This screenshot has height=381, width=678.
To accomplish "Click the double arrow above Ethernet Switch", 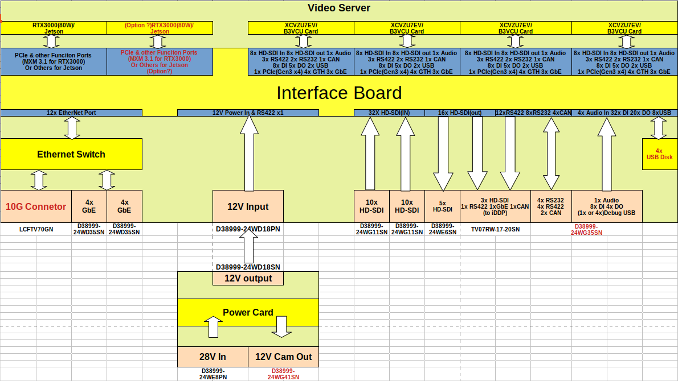I will point(71,127).
